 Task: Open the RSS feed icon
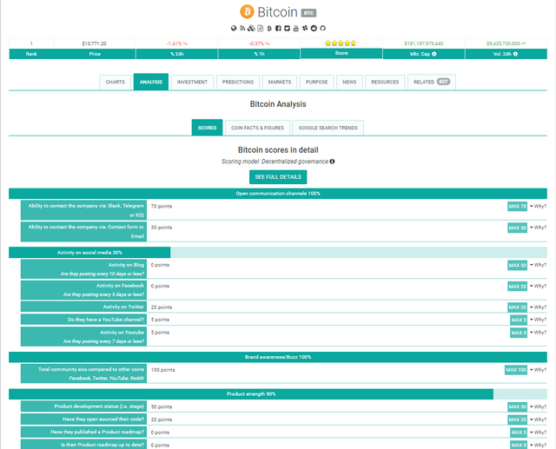tap(242, 29)
